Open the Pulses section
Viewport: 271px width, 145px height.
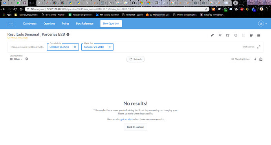(65, 24)
